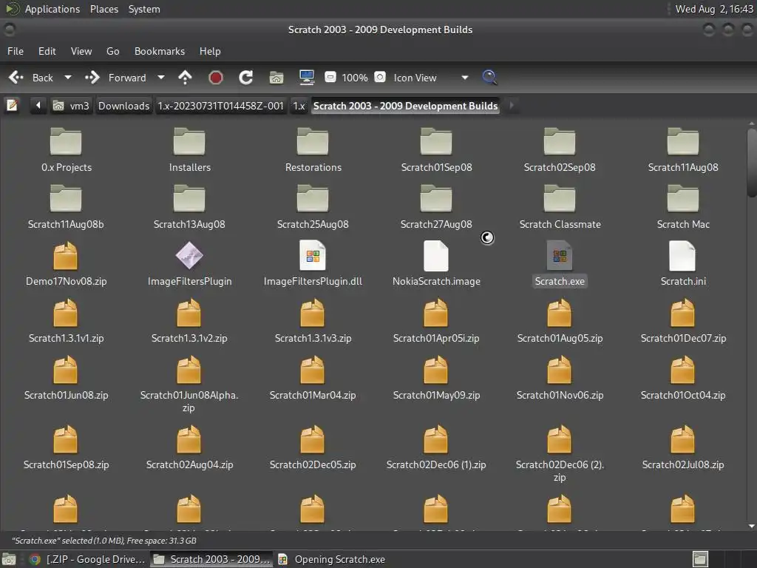Viewport: 757px width, 568px height.
Task: Stop loading with the red stop icon
Action: pyautogui.click(x=215, y=77)
